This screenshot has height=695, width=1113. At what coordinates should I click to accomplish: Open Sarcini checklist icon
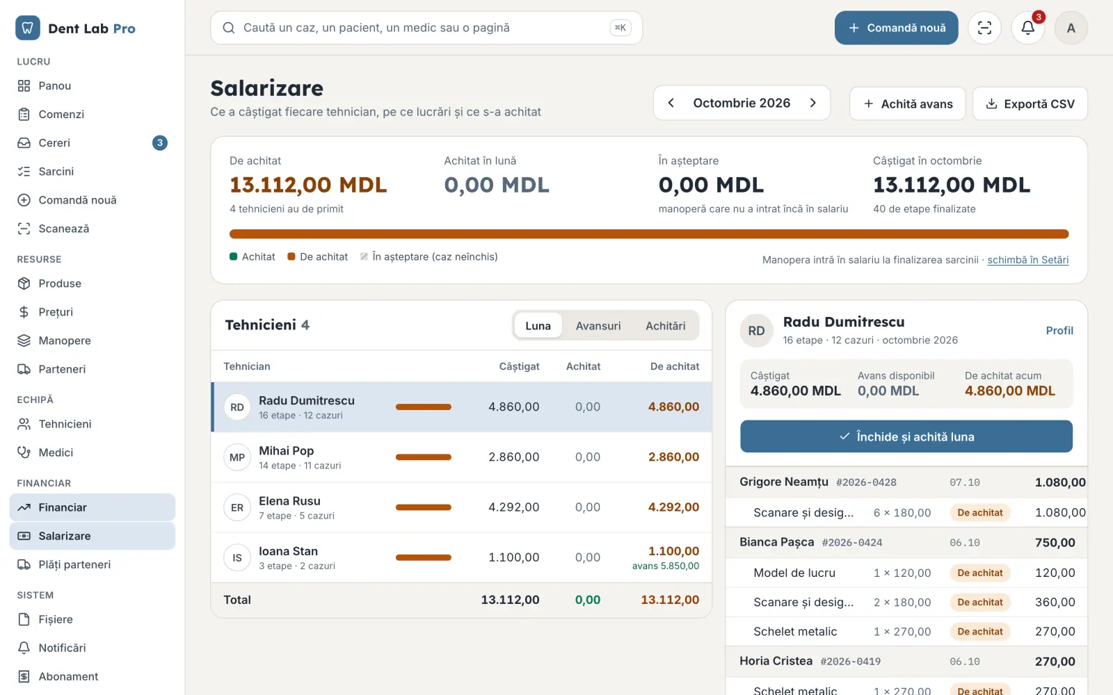[24, 171]
